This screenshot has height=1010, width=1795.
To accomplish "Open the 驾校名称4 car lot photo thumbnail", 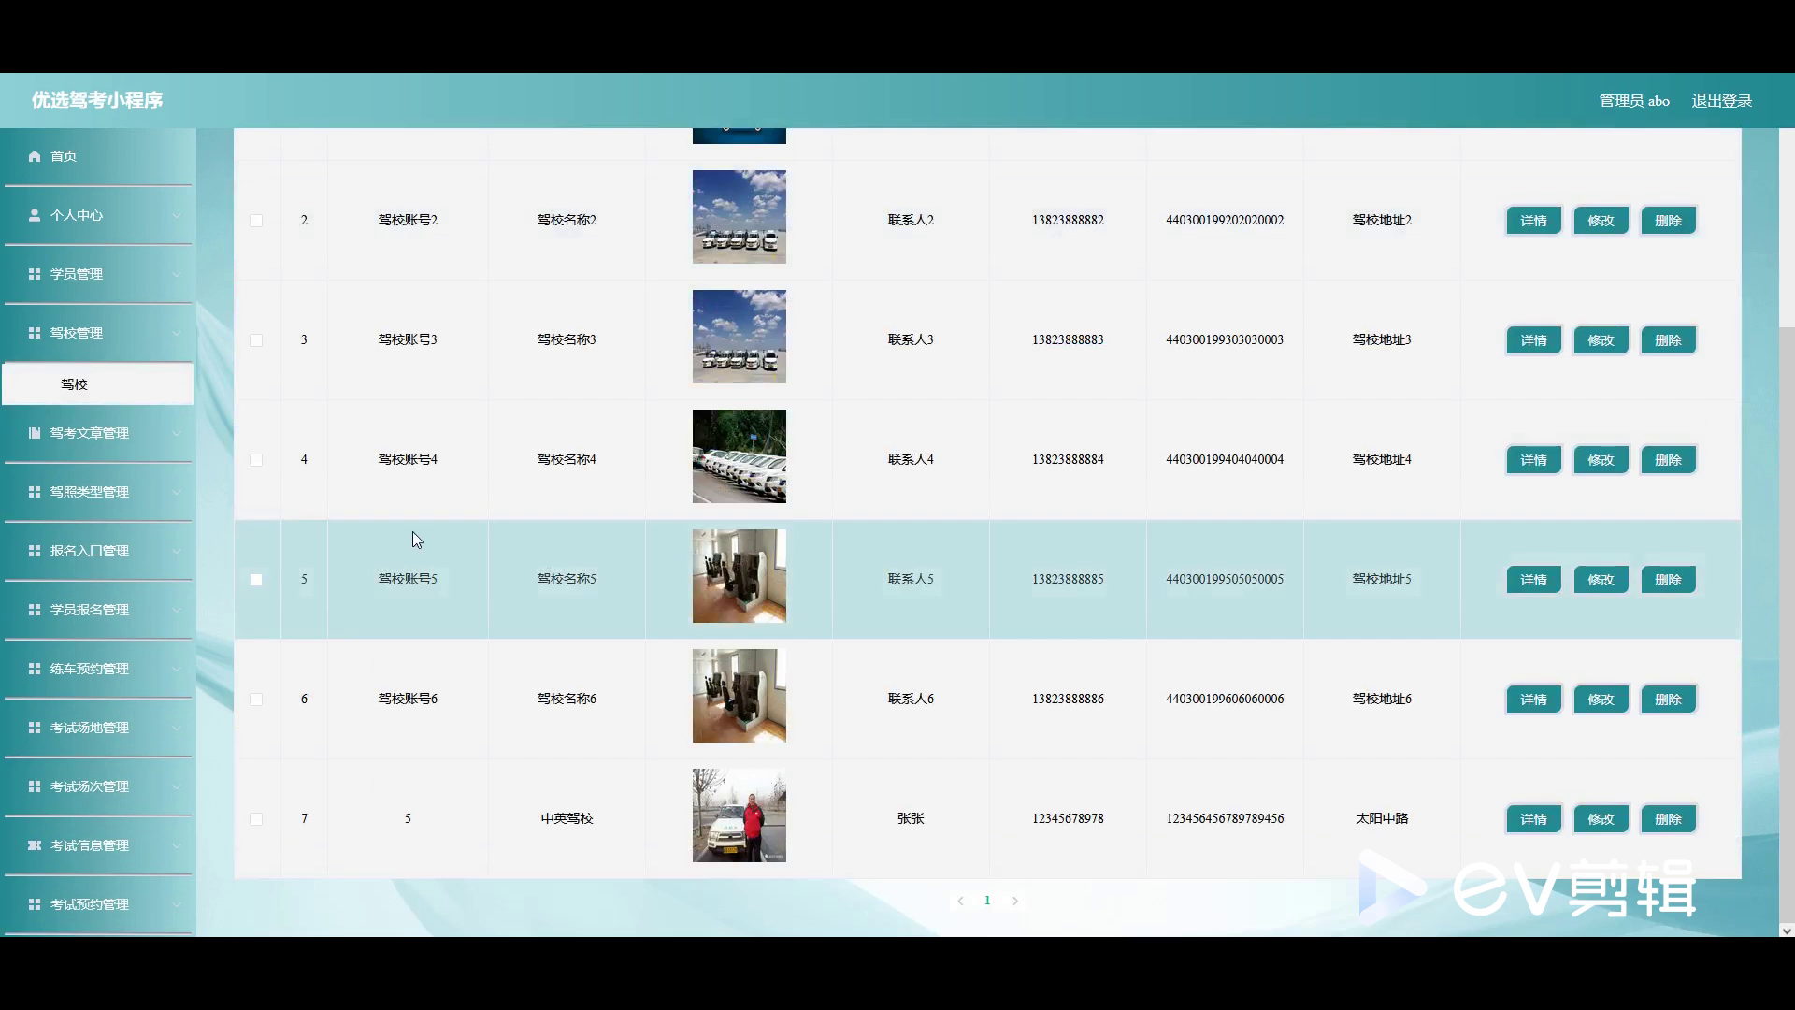I will tap(739, 456).
